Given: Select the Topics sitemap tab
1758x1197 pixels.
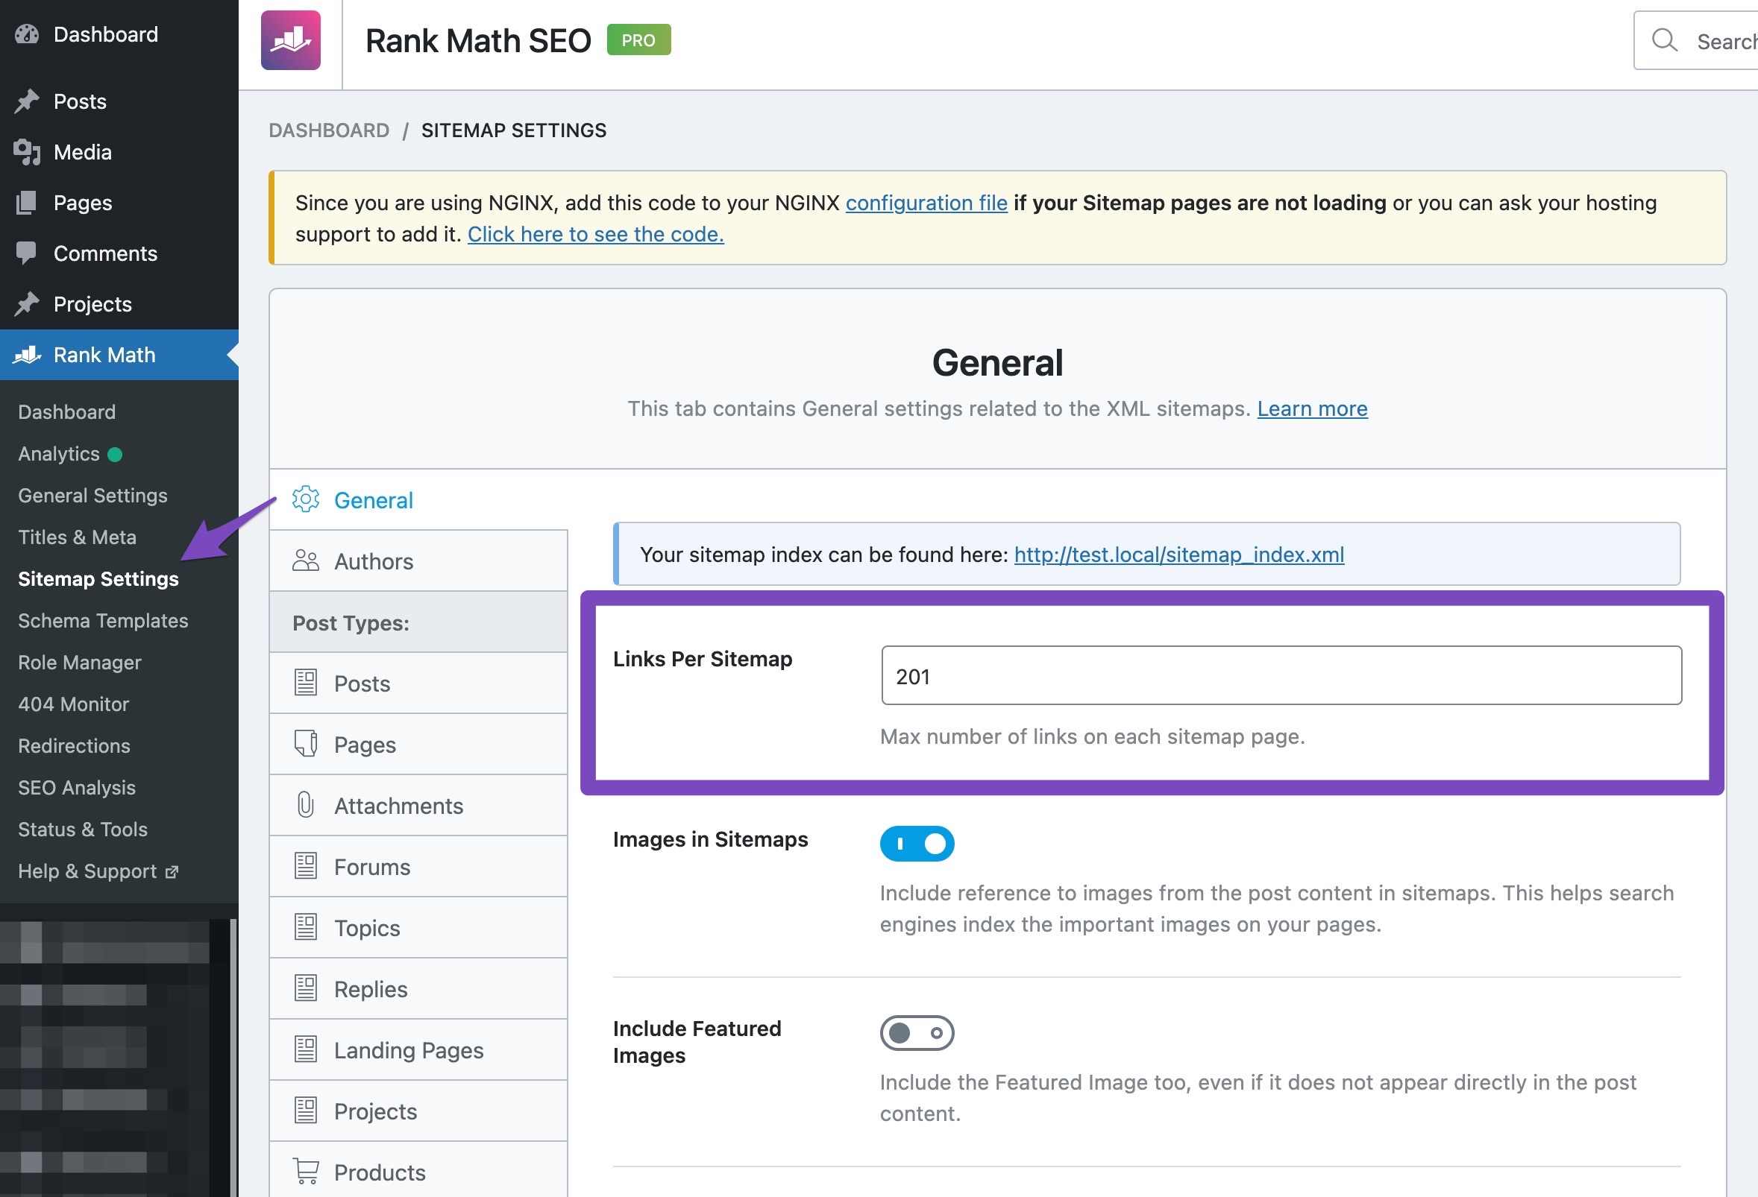Looking at the screenshot, I should point(418,928).
